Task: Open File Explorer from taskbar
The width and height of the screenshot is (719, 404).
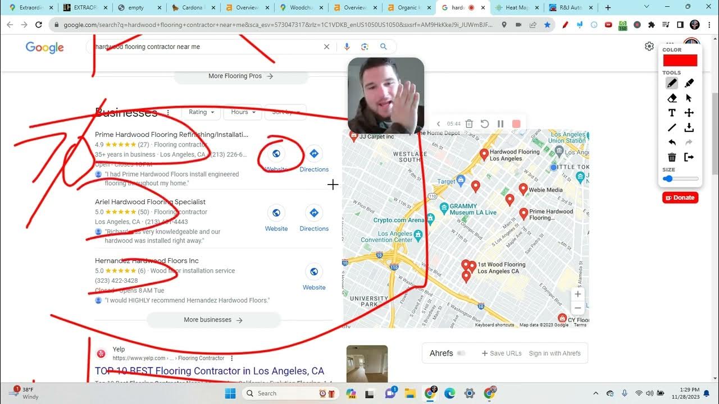Action: 410,393
